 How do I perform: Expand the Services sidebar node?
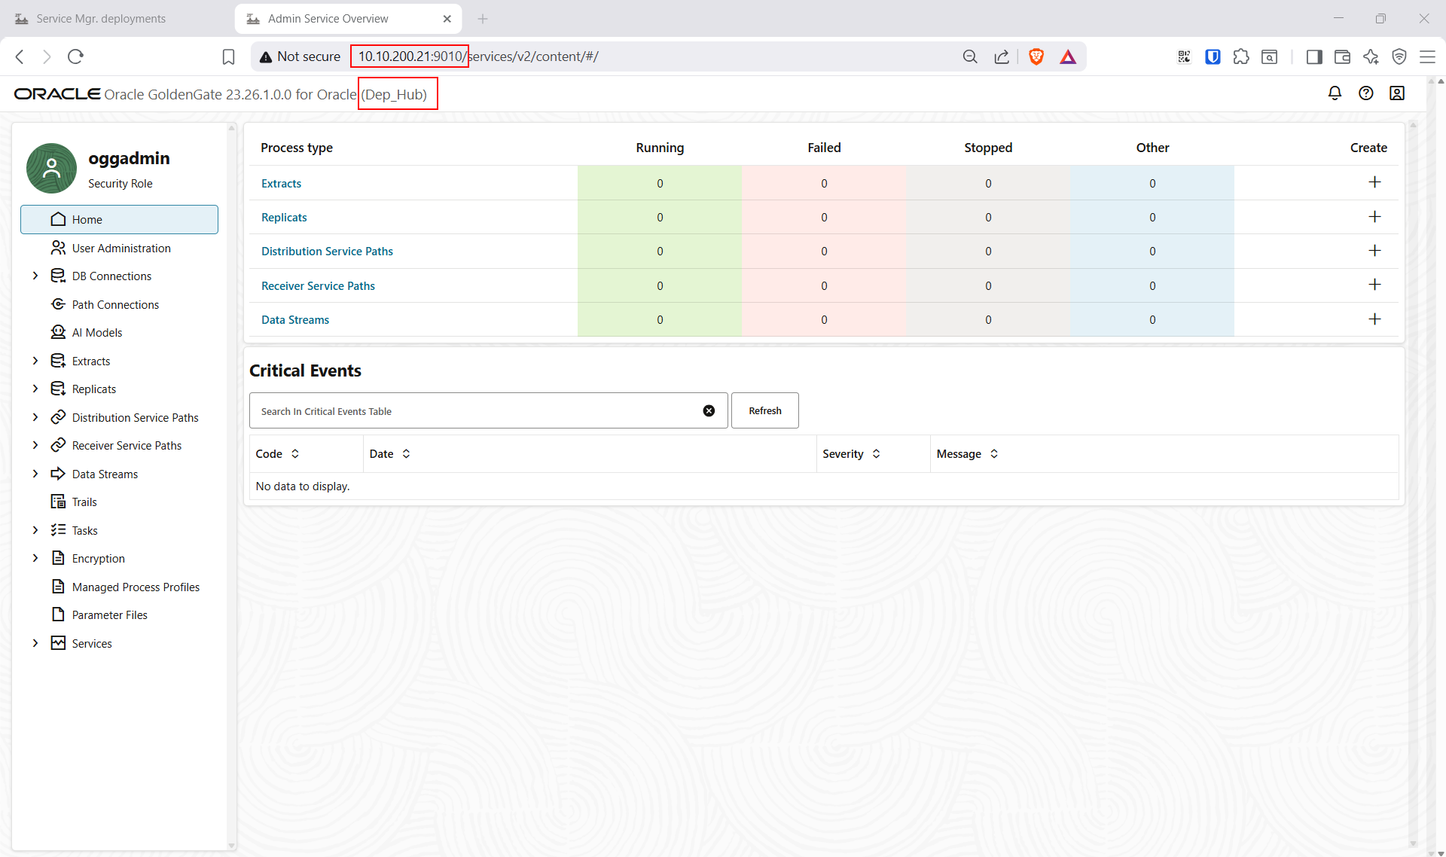pyautogui.click(x=35, y=643)
